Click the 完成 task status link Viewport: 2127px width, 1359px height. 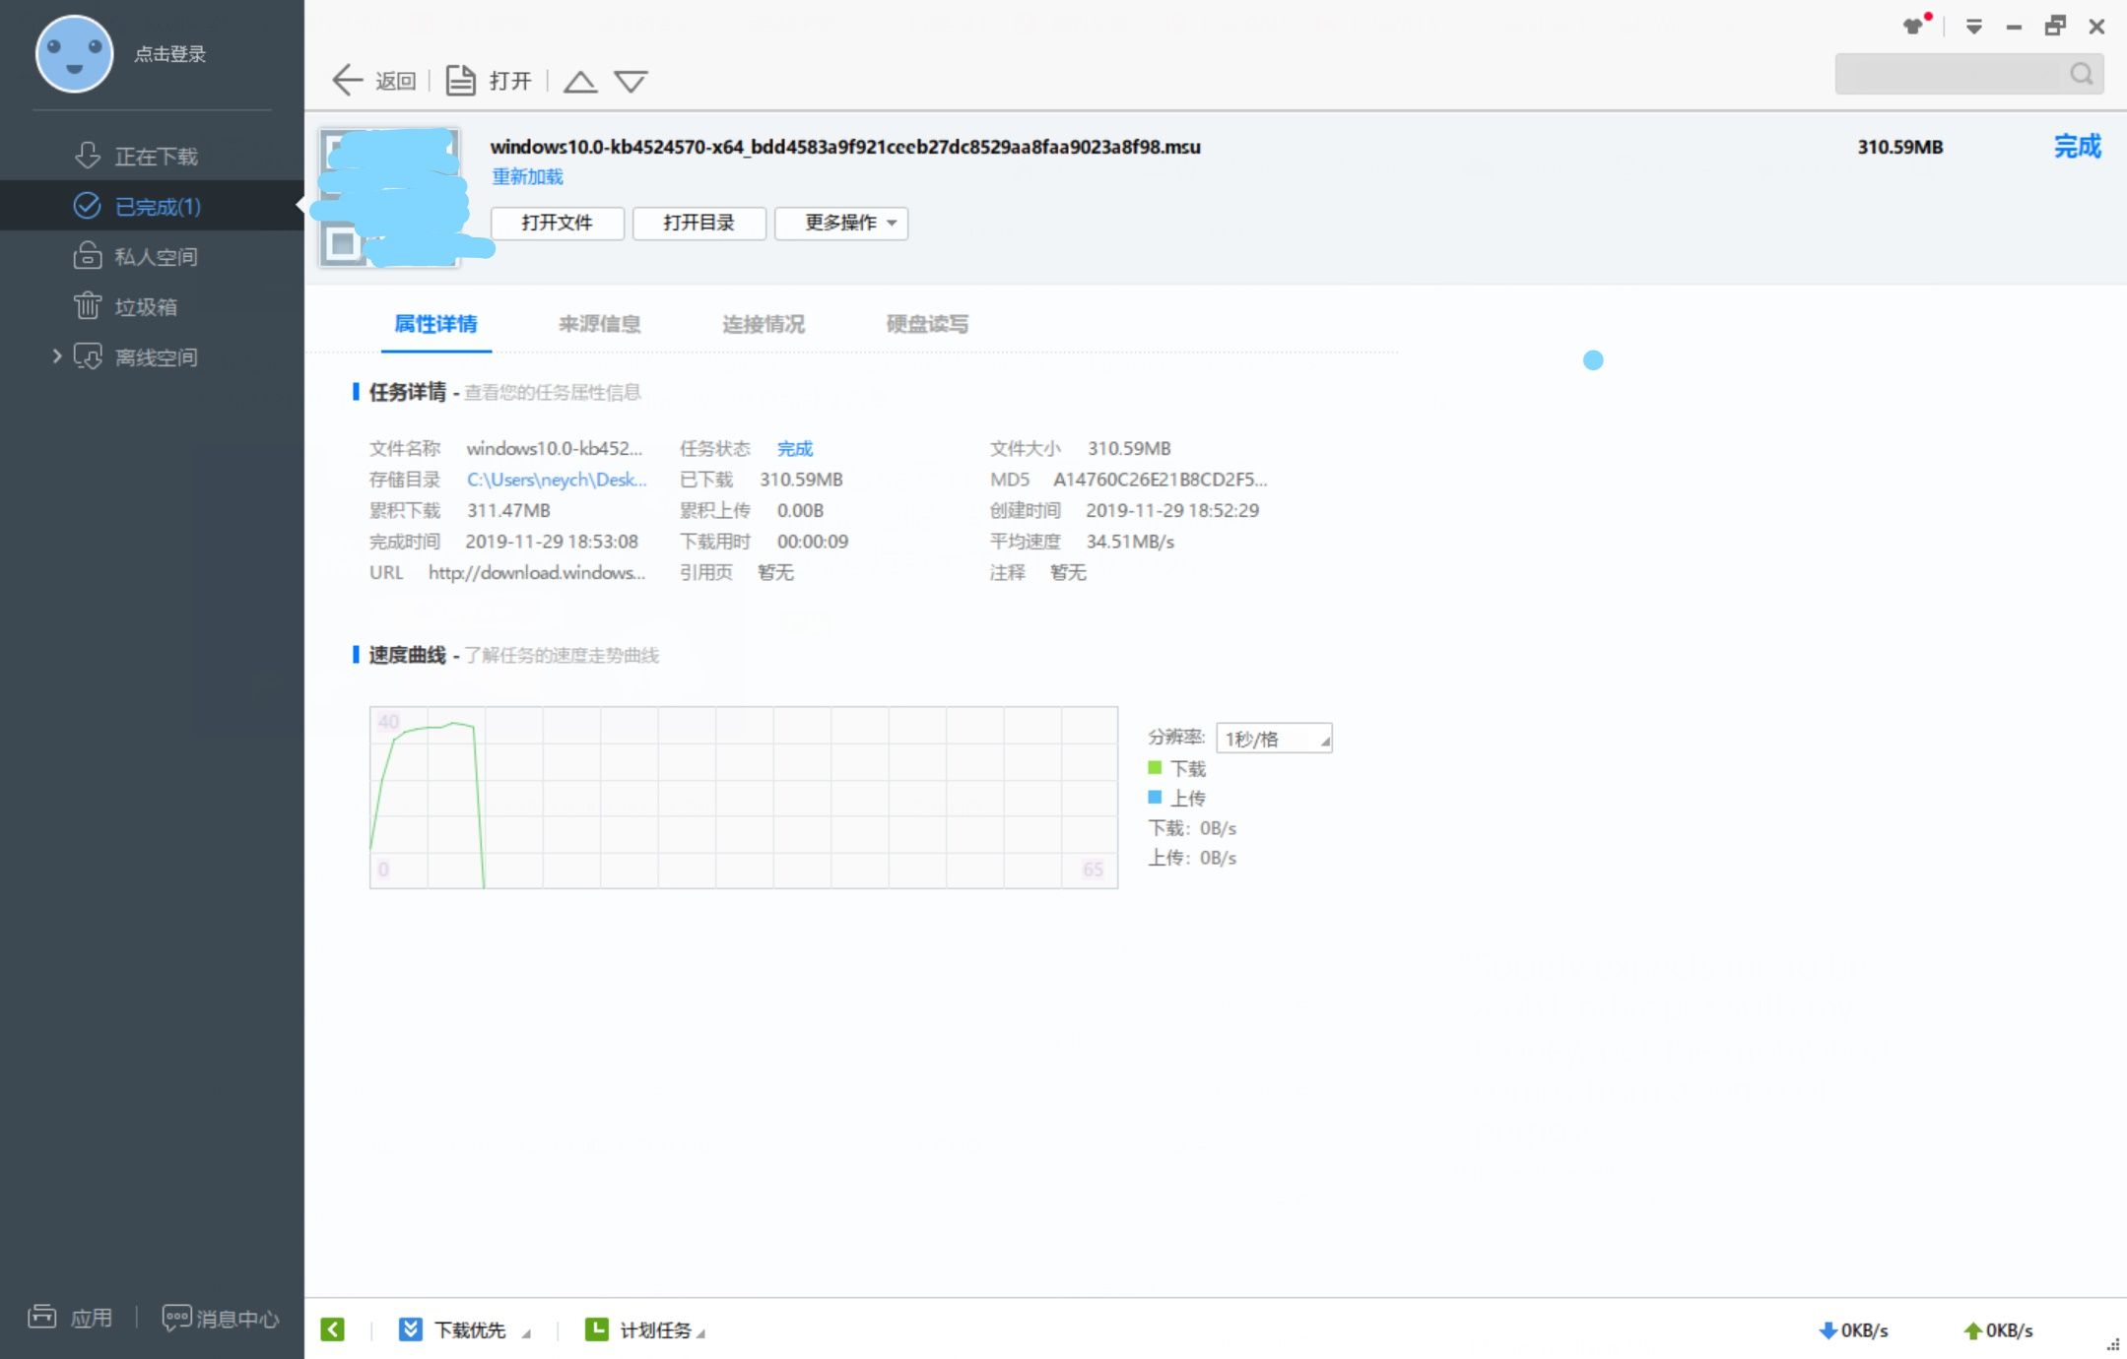(x=795, y=449)
